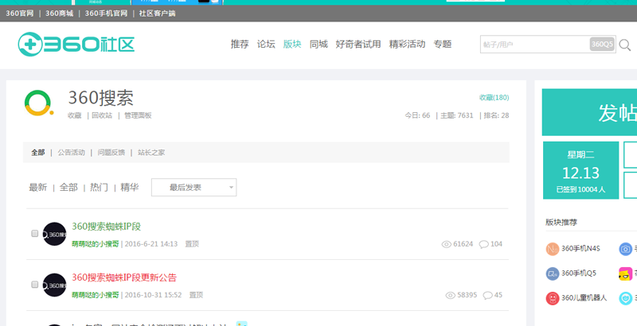637x326 pixels.
Task: Open 精彩活动 navigation item
Action: pos(407,45)
